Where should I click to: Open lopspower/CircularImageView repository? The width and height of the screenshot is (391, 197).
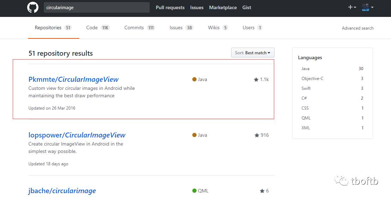point(77,135)
